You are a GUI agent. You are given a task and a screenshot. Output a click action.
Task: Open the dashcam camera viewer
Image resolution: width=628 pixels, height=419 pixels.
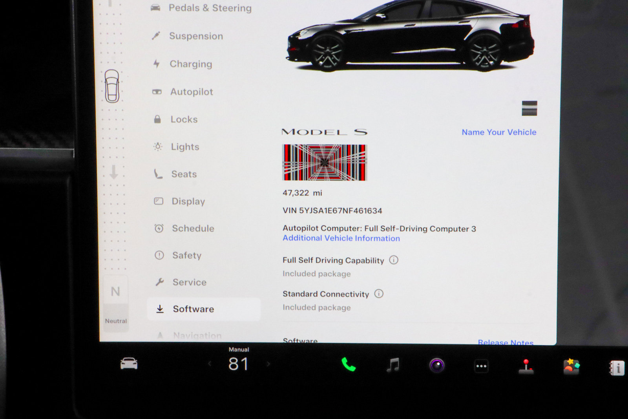[437, 364]
